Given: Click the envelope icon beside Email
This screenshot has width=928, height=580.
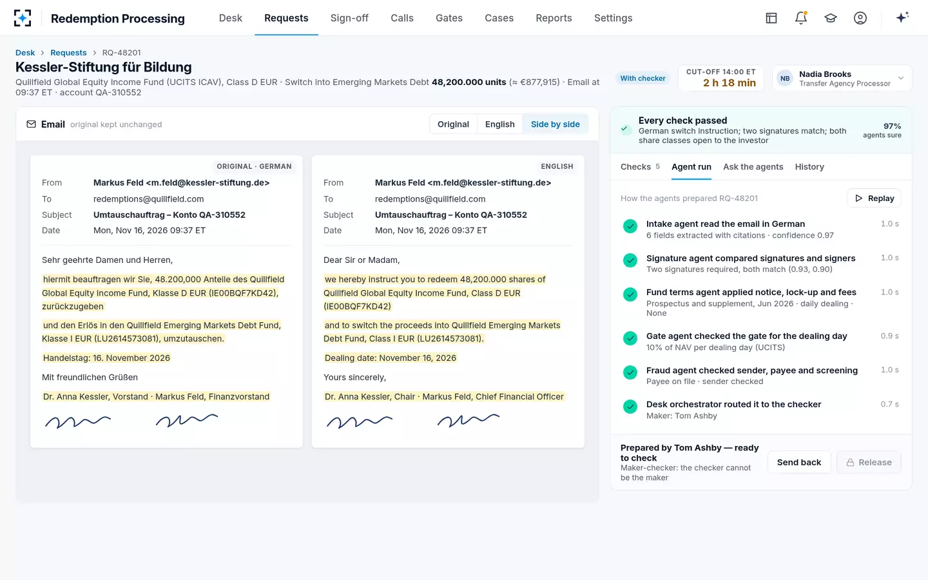Looking at the screenshot, I should [31, 124].
